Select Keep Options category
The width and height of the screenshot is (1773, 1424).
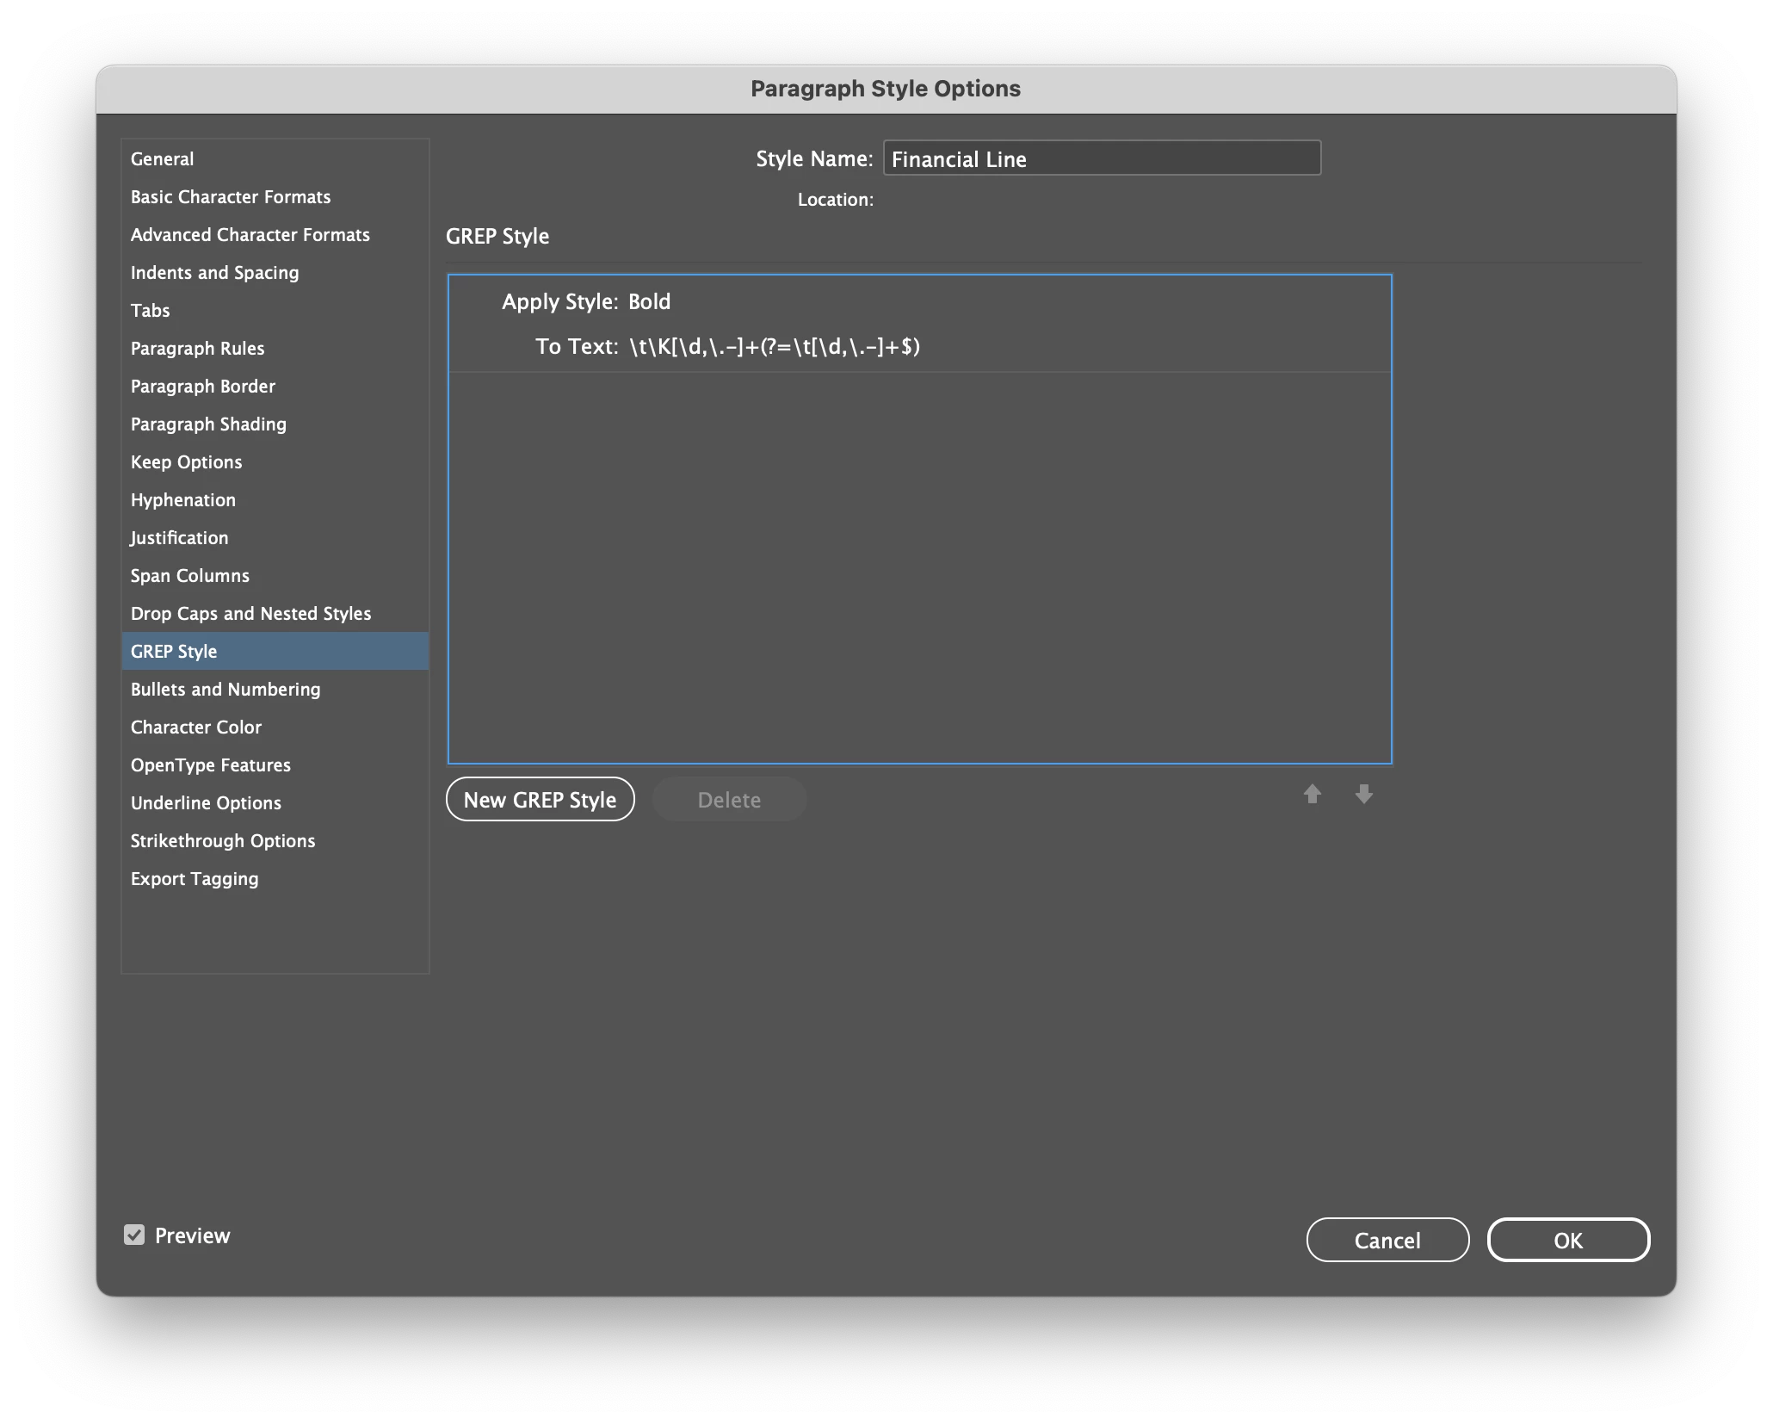click(186, 462)
